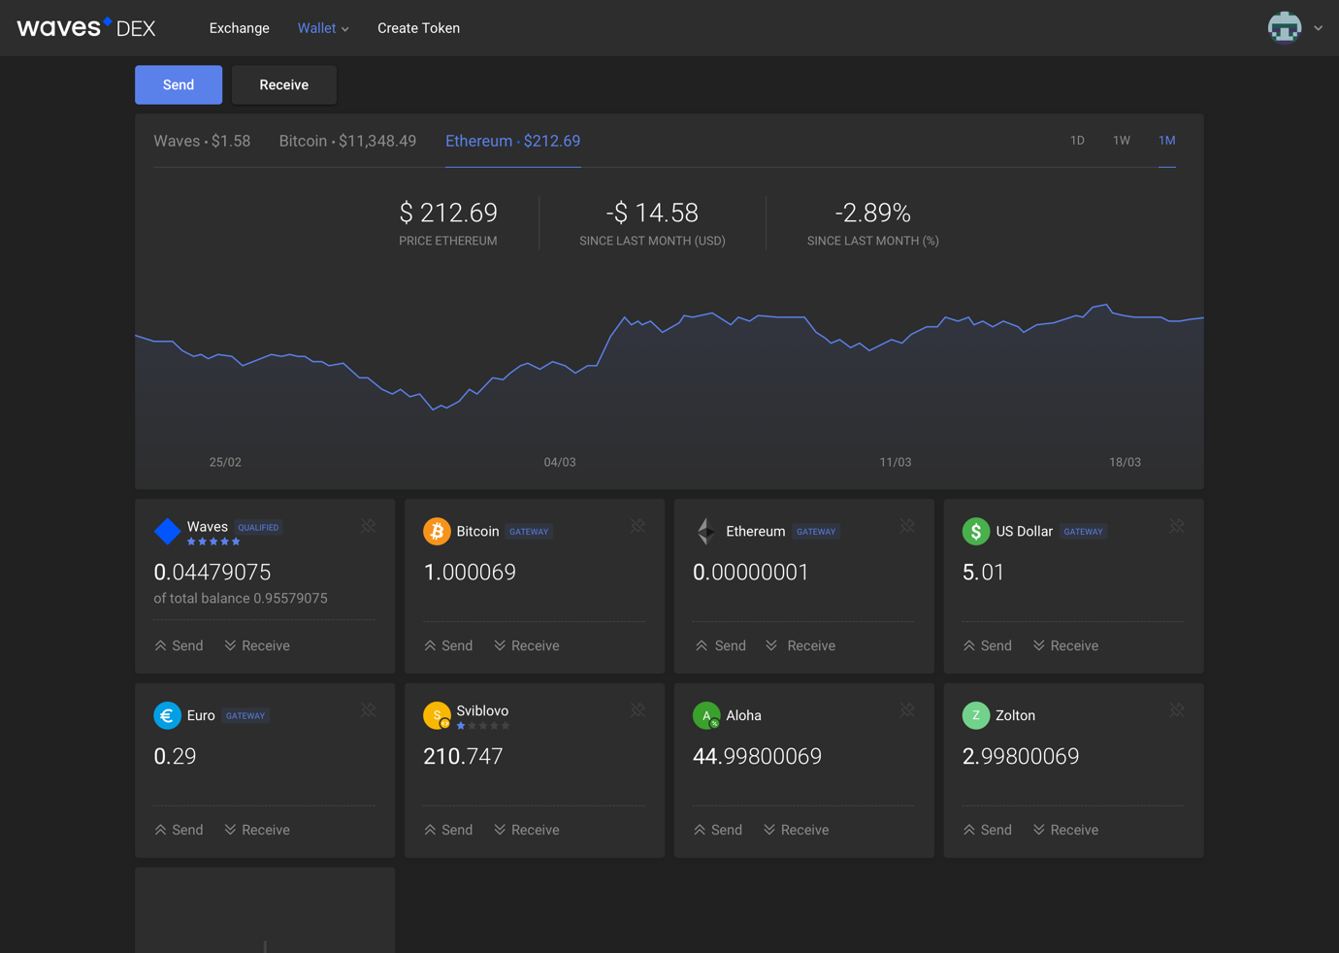The height and width of the screenshot is (953, 1339).
Task: Click the Waves blue diamond icon
Action: tap(167, 531)
